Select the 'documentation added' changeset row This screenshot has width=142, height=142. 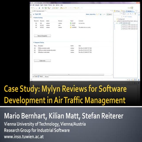(x=63, y=48)
